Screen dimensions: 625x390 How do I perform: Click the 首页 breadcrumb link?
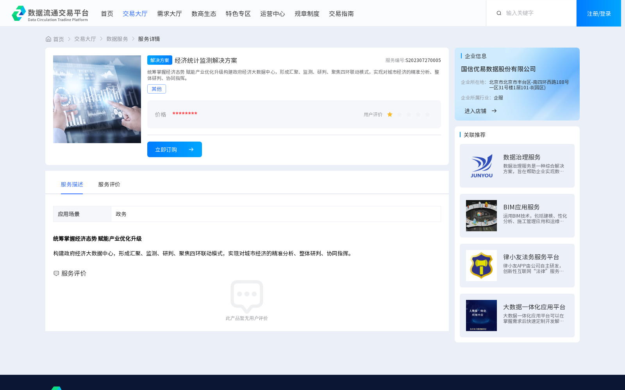59,39
